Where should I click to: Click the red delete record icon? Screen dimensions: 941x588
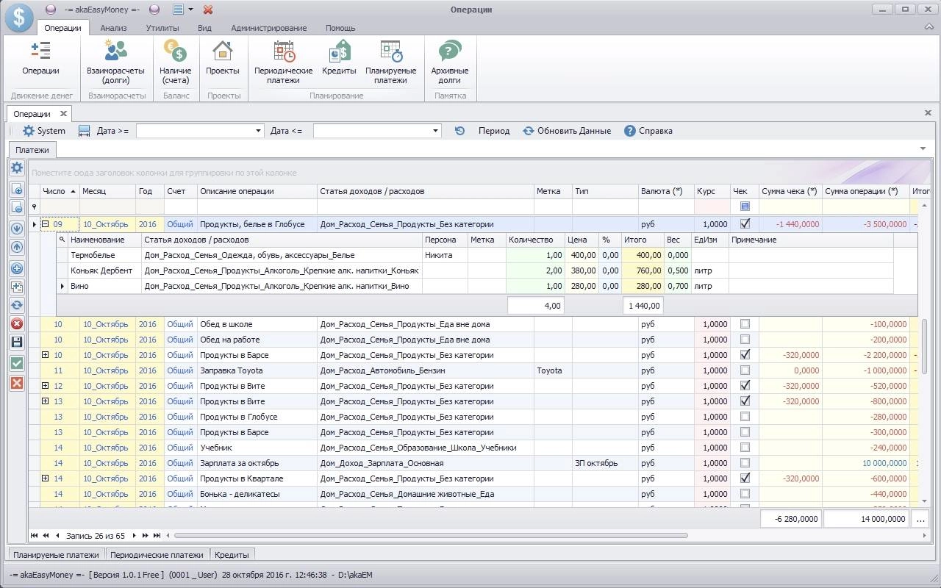(x=17, y=323)
